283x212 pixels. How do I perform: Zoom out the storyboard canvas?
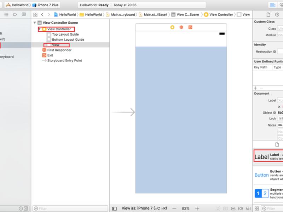(174, 208)
